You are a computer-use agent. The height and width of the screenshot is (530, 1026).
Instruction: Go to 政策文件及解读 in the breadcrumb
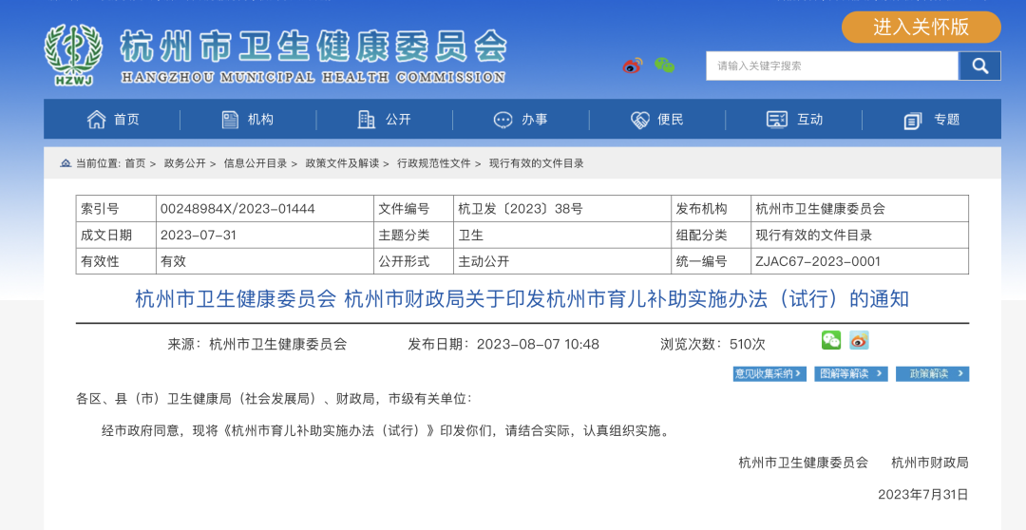point(342,163)
